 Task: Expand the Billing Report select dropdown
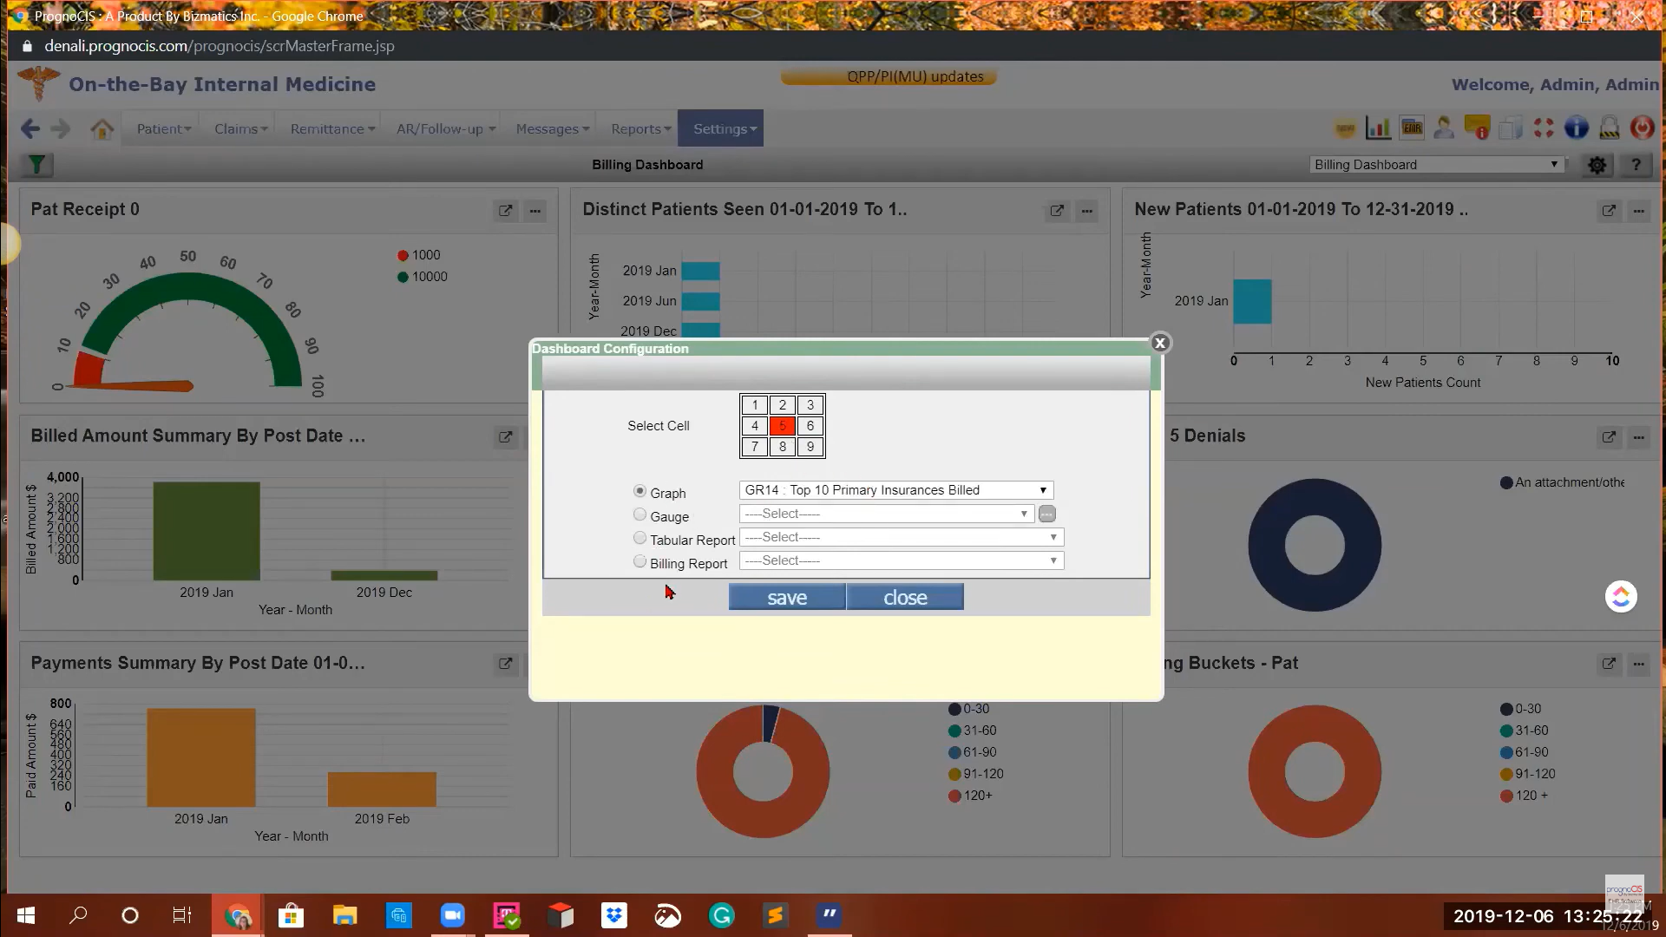901,560
